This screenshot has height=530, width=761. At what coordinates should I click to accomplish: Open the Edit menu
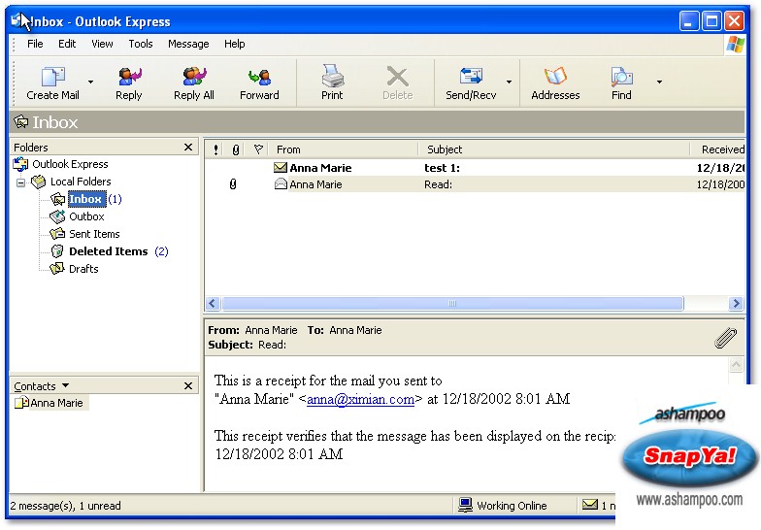(67, 44)
